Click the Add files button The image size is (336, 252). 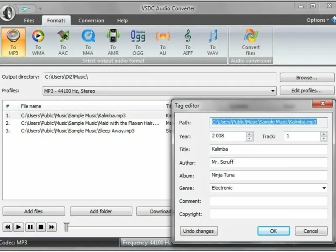(34, 211)
